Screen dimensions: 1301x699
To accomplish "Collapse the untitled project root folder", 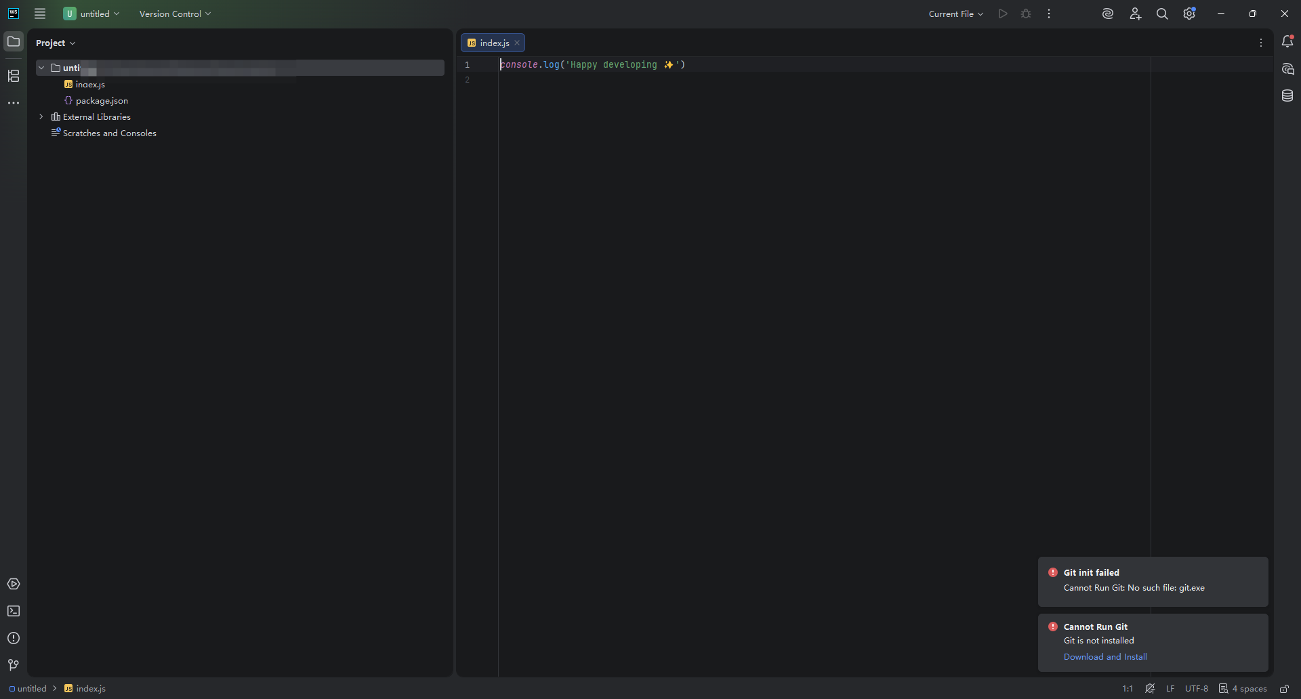I will click(41, 67).
